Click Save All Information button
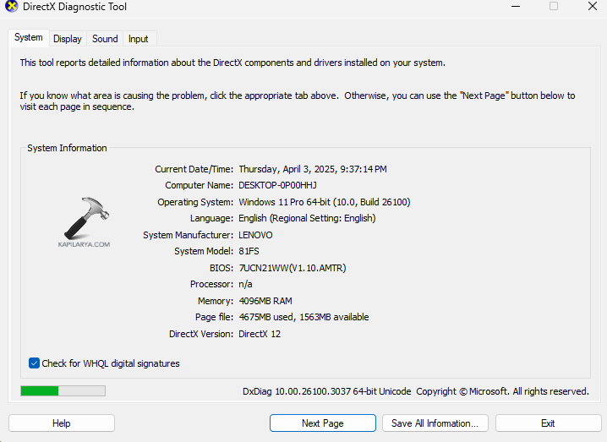The width and height of the screenshot is (607, 442). (435, 423)
